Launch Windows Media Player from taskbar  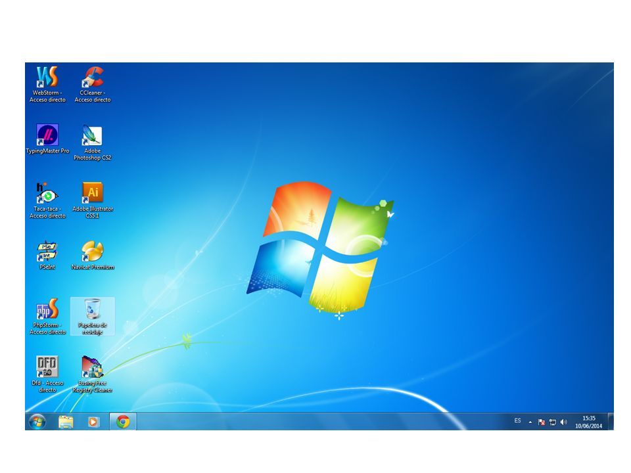click(93, 422)
